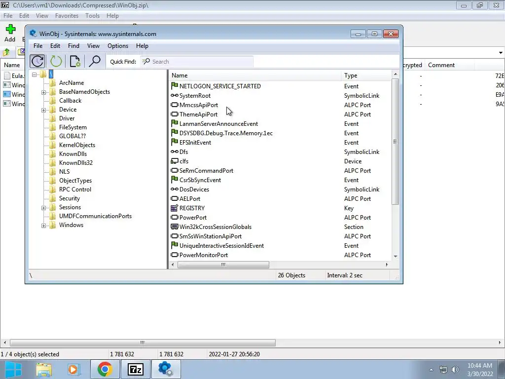The height and width of the screenshot is (379, 505).
Task: Open the Tools menu in 7-Zip
Action: 92,15
